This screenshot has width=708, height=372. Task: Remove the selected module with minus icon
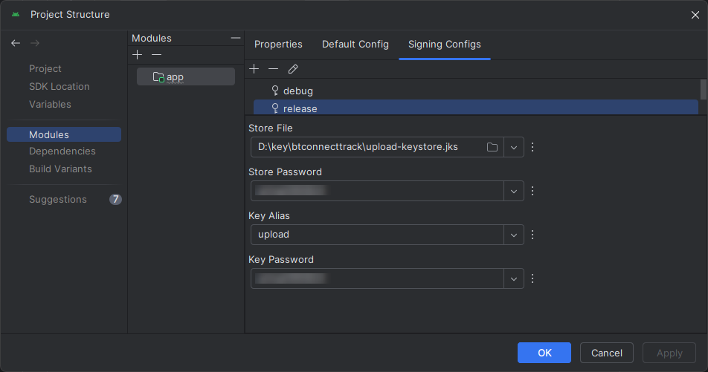click(156, 55)
